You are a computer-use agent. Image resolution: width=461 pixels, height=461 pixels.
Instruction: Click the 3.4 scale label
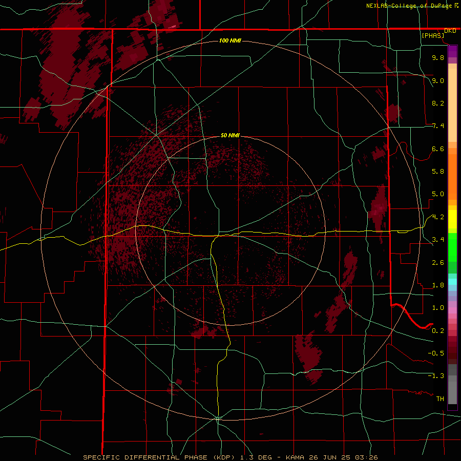click(438, 240)
